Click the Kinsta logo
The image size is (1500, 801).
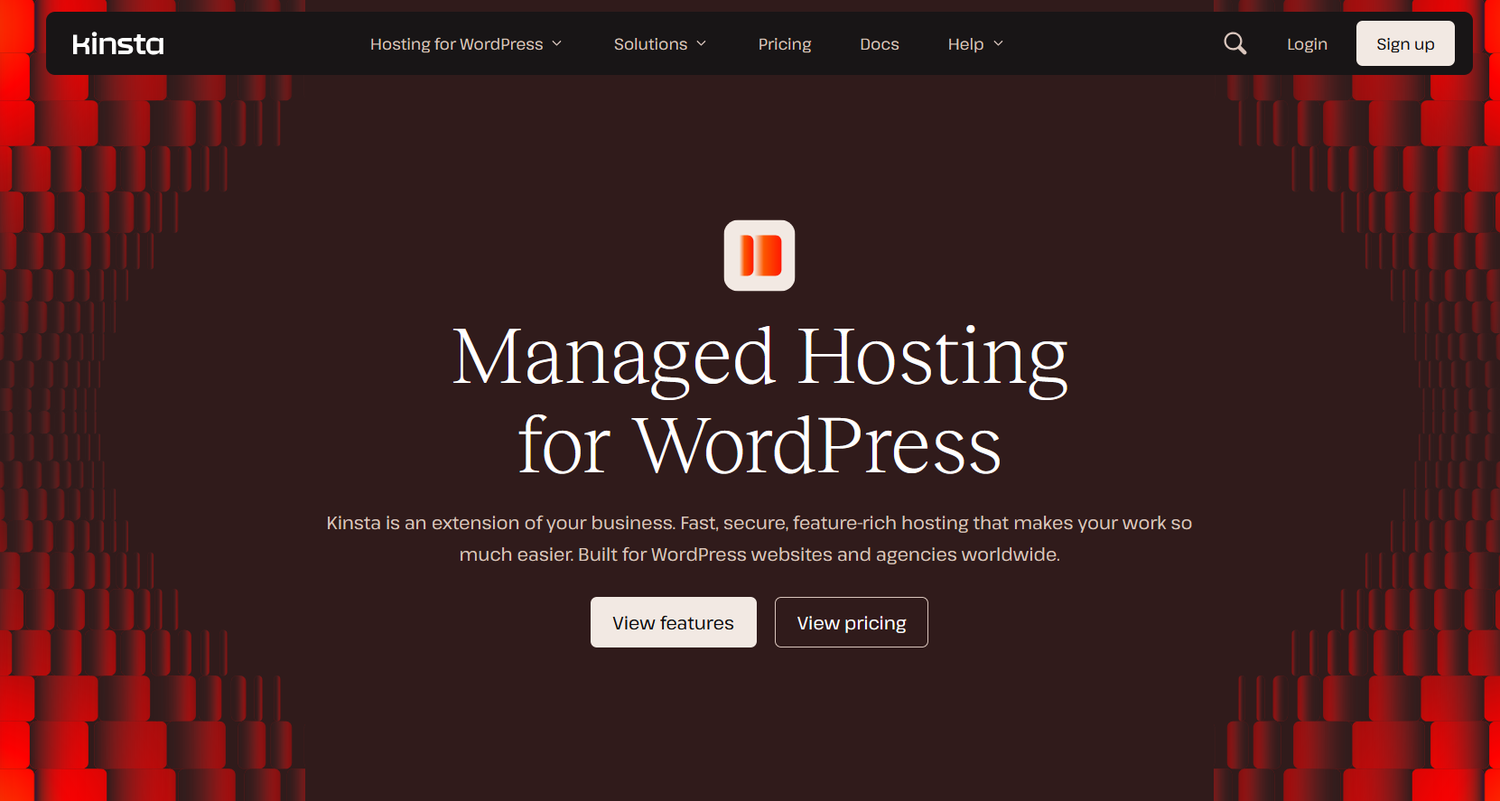pos(118,44)
